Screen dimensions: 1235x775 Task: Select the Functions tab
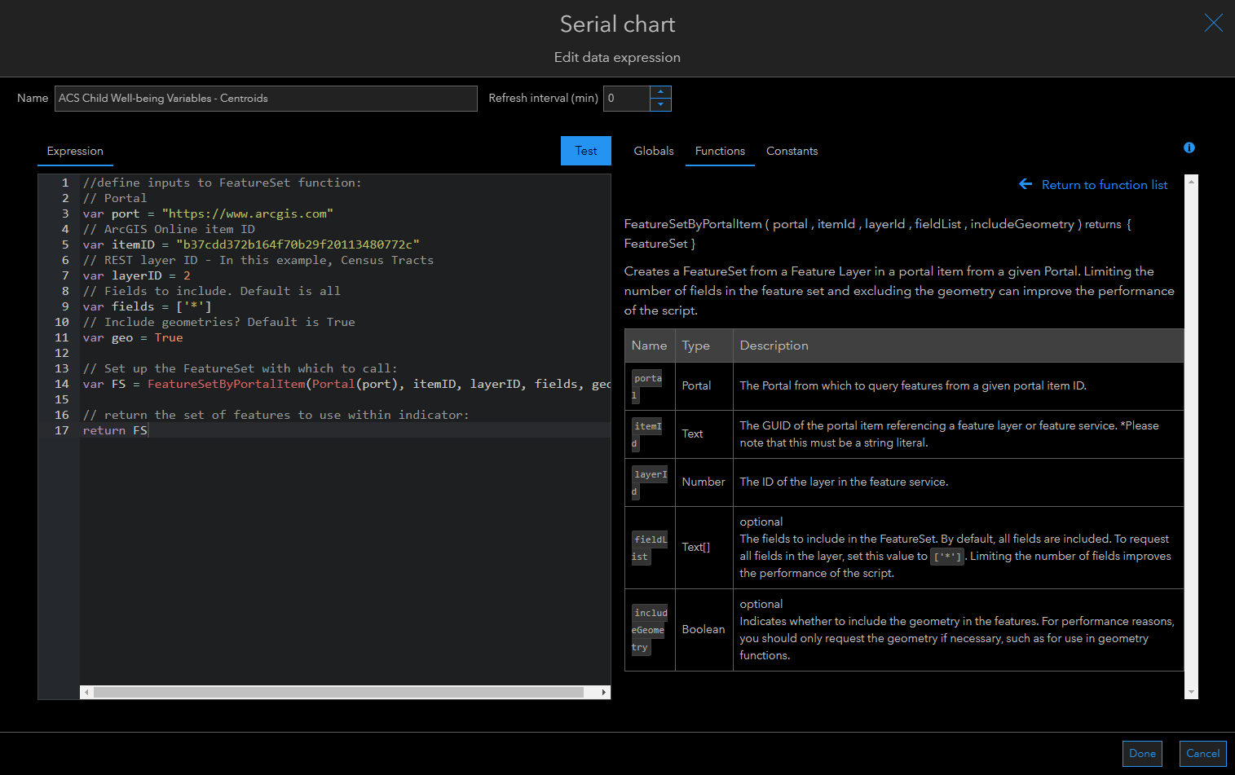click(720, 151)
